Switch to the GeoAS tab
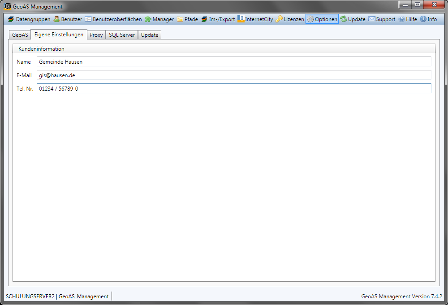Viewport: 448px width, 305px height. pos(20,35)
